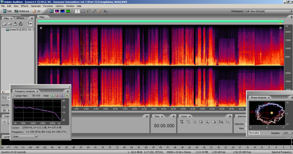The width and height of the screenshot is (293, 154).
Task: Click the Normalize button
Action: pyautogui.click(x=254, y=133)
